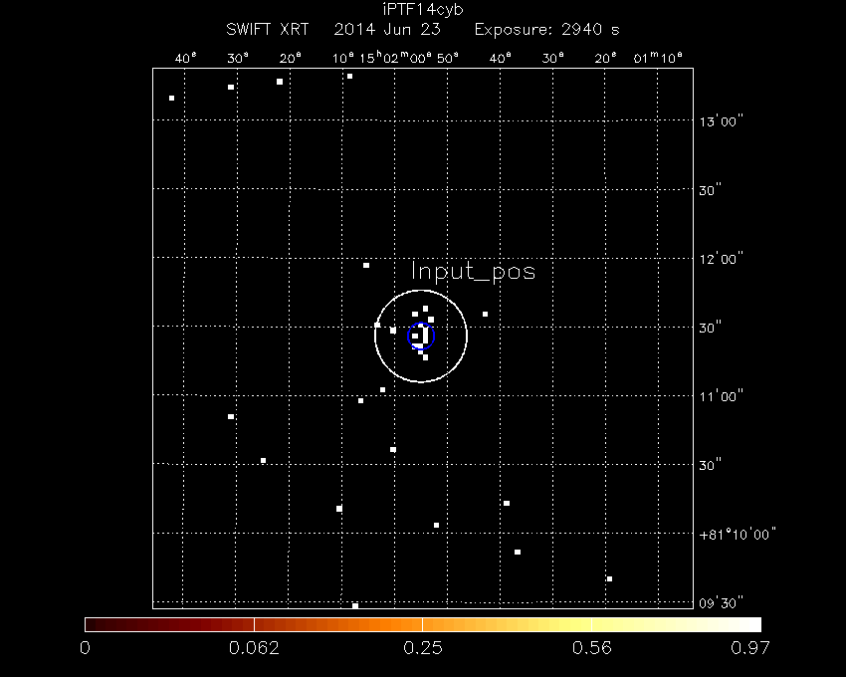Click the iPTF14cyb title text
846x677 pixels.
pyautogui.click(x=422, y=9)
